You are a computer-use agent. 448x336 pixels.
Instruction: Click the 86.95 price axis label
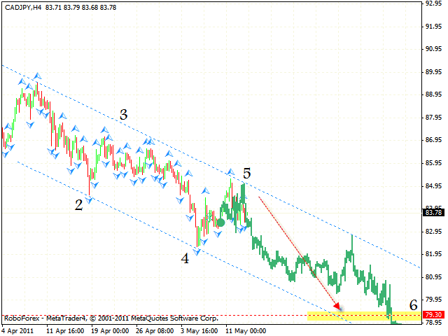(433, 141)
